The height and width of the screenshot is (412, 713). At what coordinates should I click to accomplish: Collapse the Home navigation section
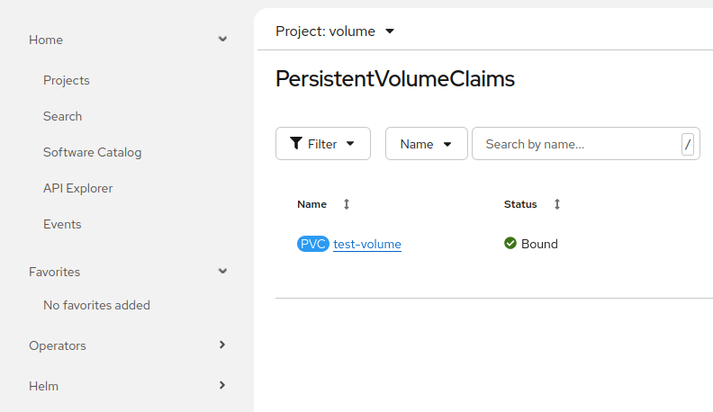coord(222,40)
